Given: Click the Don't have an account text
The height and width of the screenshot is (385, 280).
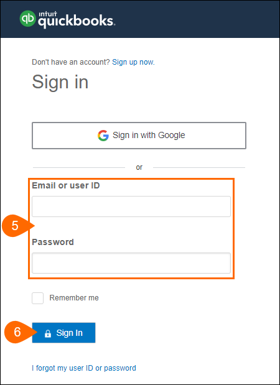Looking at the screenshot, I should click(71, 62).
